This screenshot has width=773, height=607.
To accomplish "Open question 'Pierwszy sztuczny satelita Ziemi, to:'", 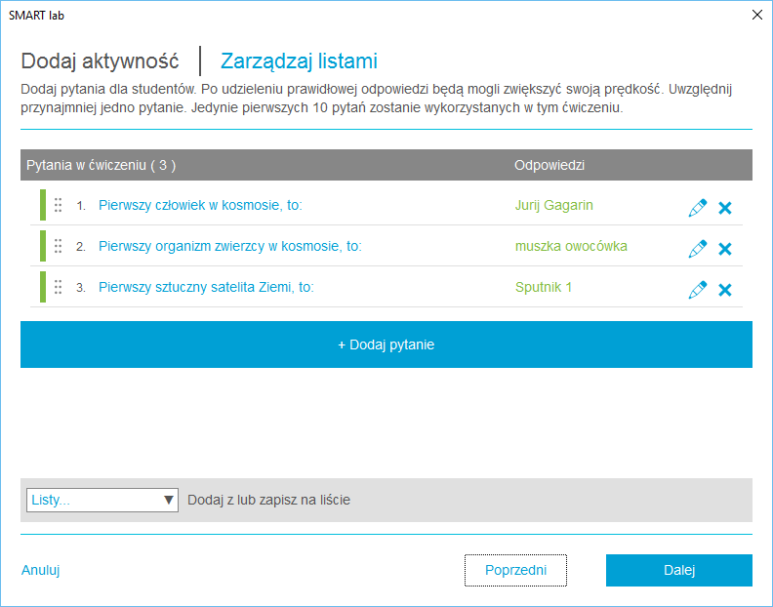I will click(206, 287).
